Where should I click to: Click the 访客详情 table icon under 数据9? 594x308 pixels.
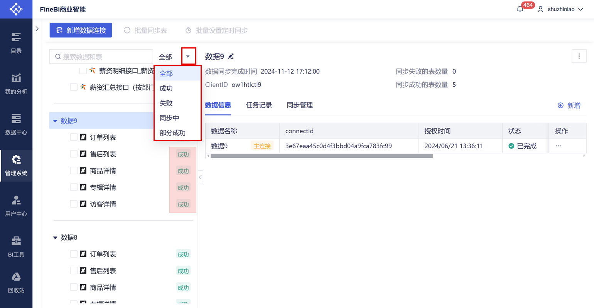pyautogui.click(x=83, y=204)
